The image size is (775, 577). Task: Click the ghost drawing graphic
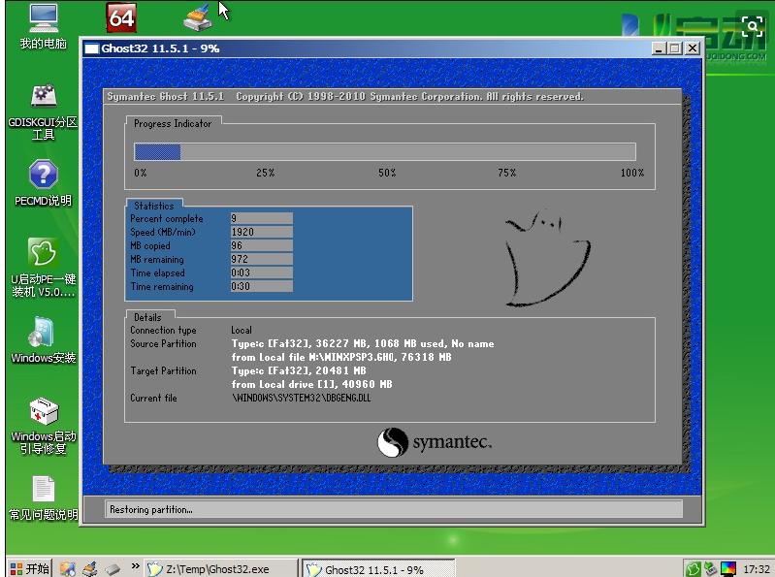[548, 258]
